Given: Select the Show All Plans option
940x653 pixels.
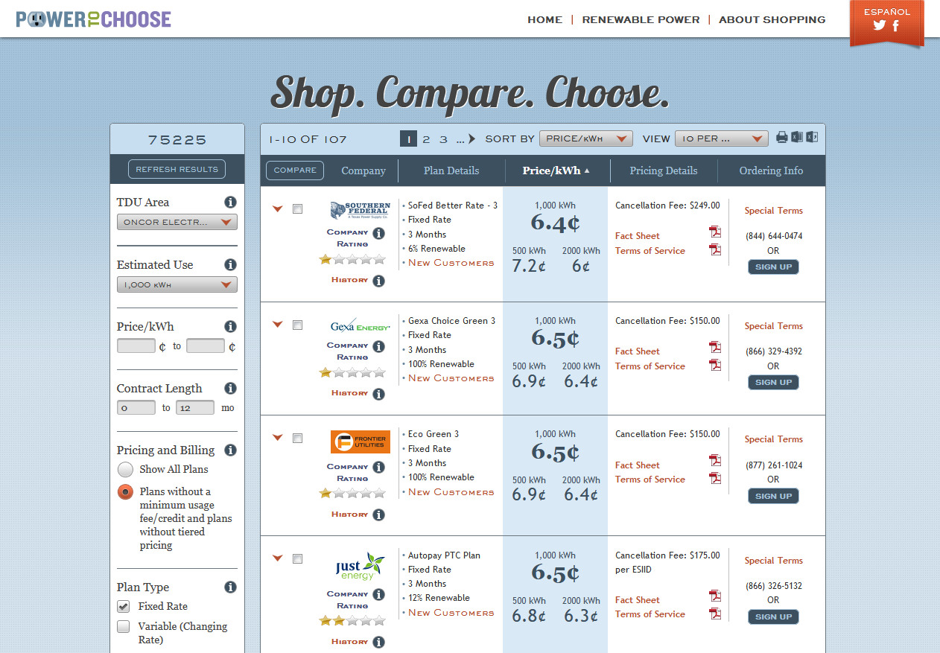Looking at the screenshot, I should tap(126, 470).
